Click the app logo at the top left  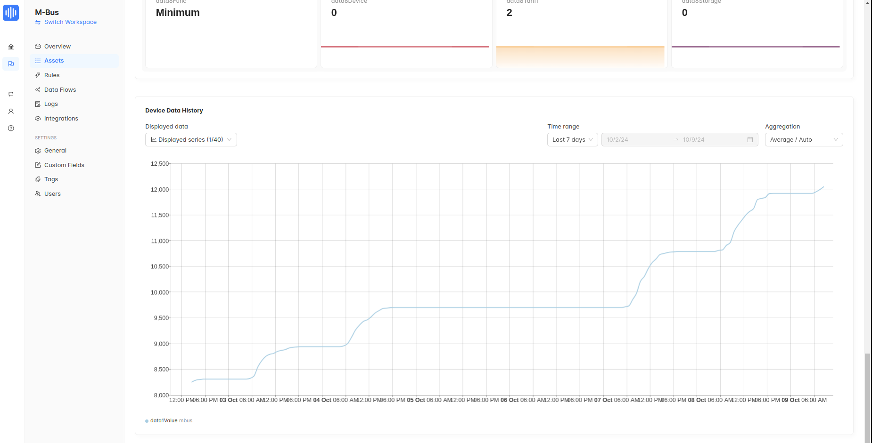pos(11,13)
